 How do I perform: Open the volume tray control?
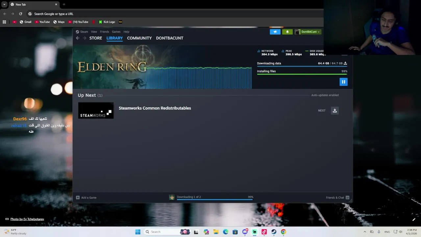(400, 232)
